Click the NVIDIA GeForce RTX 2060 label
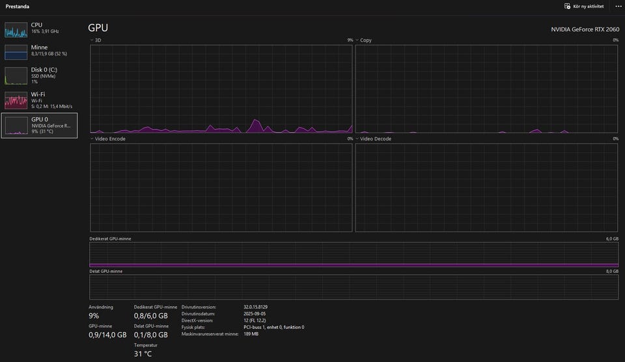The image size is (625, 362). click(585, 29)
